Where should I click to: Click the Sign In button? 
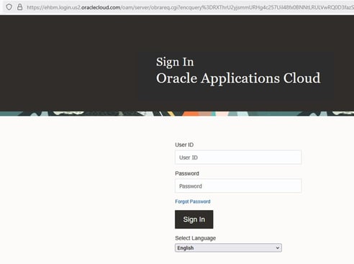(194, 219)
